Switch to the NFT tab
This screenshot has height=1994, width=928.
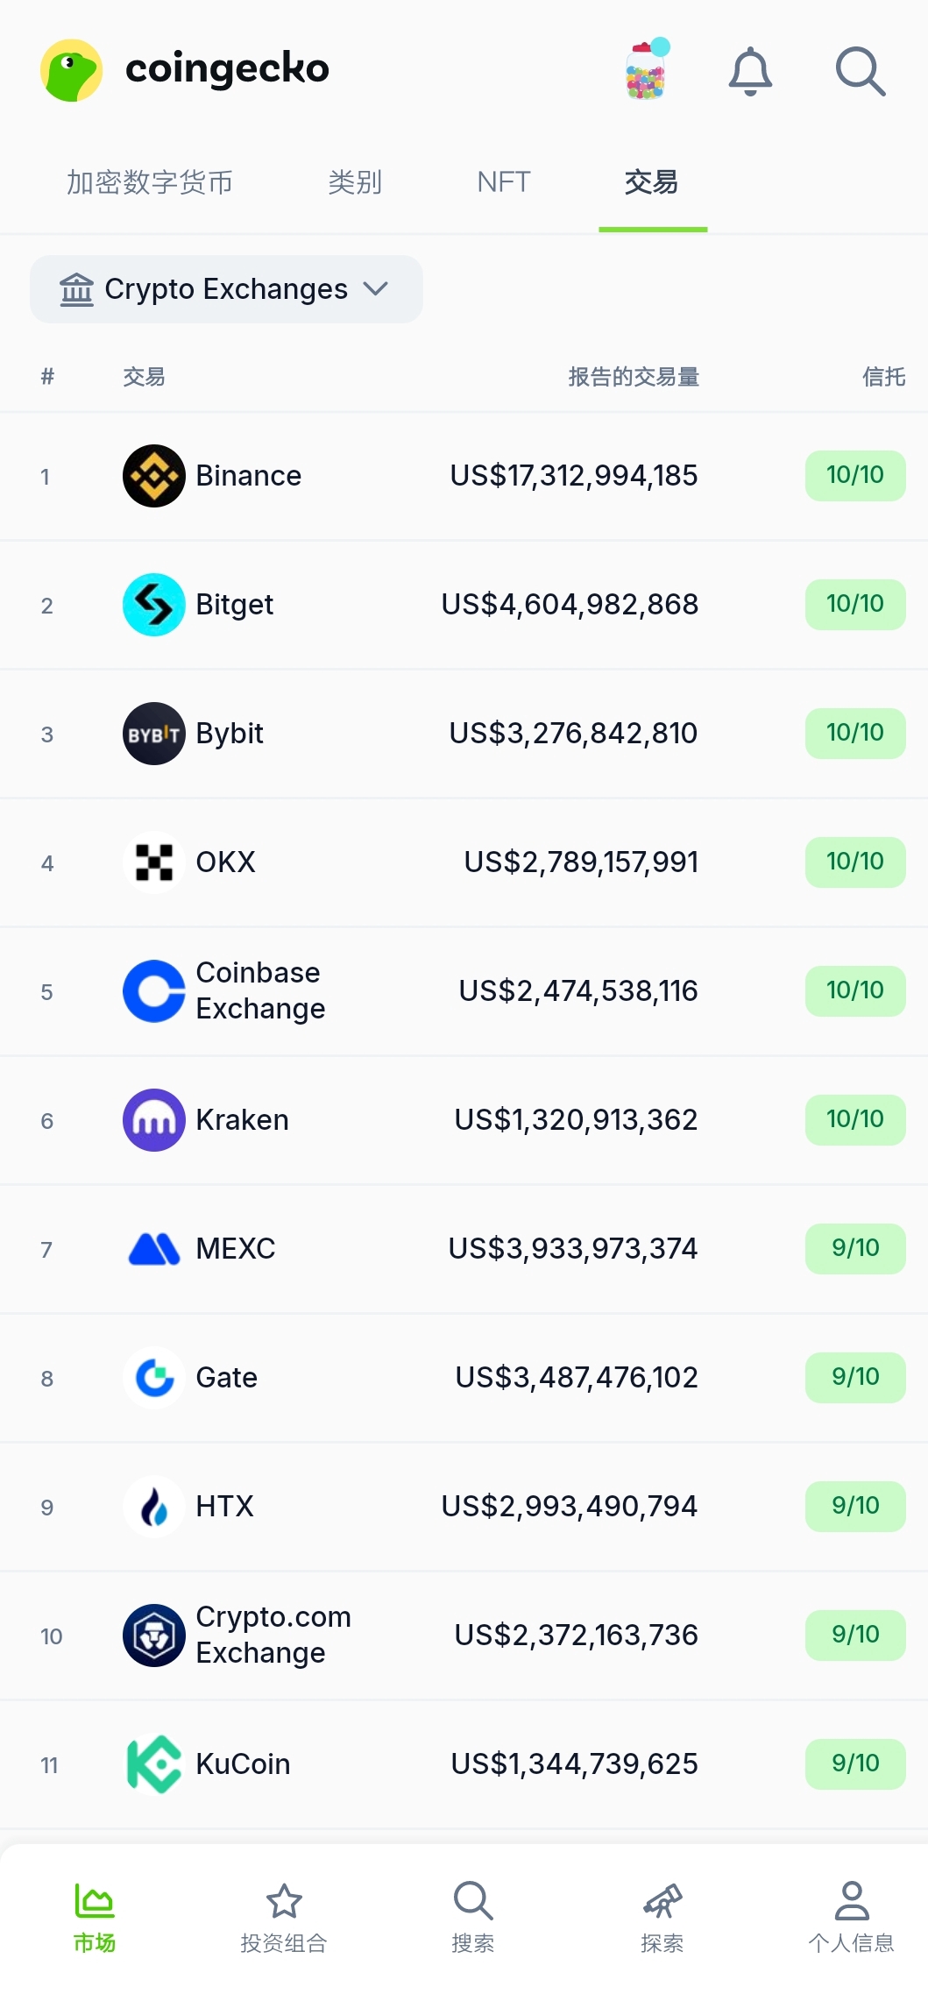click(x=504, y=182)
